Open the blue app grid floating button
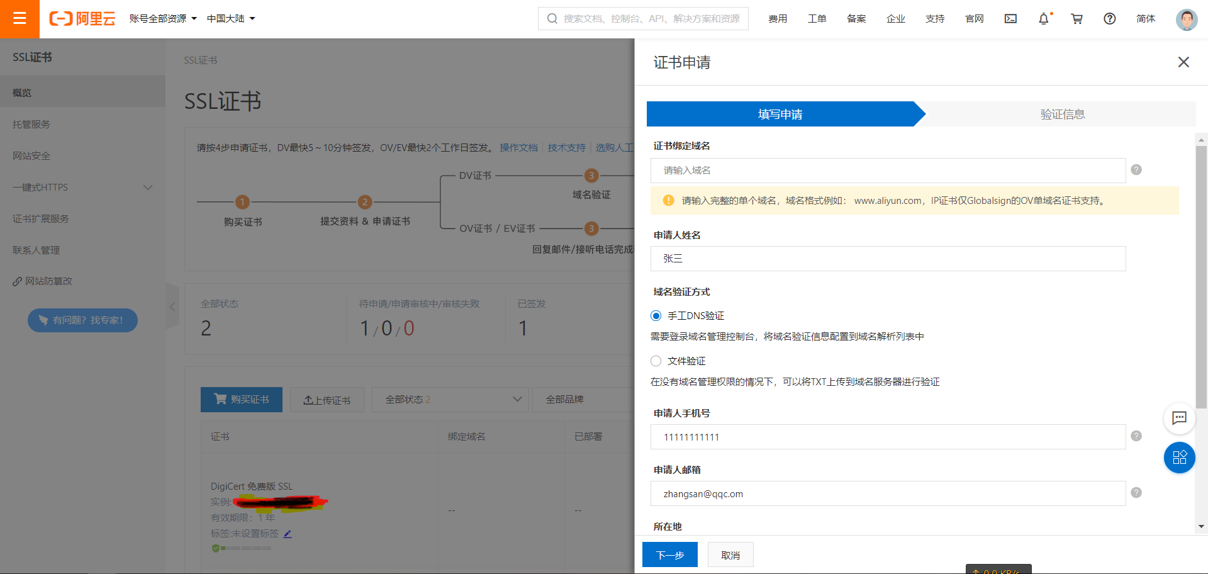Image resolution: width=1208 pixels, height=574 pixels. 1179,458
